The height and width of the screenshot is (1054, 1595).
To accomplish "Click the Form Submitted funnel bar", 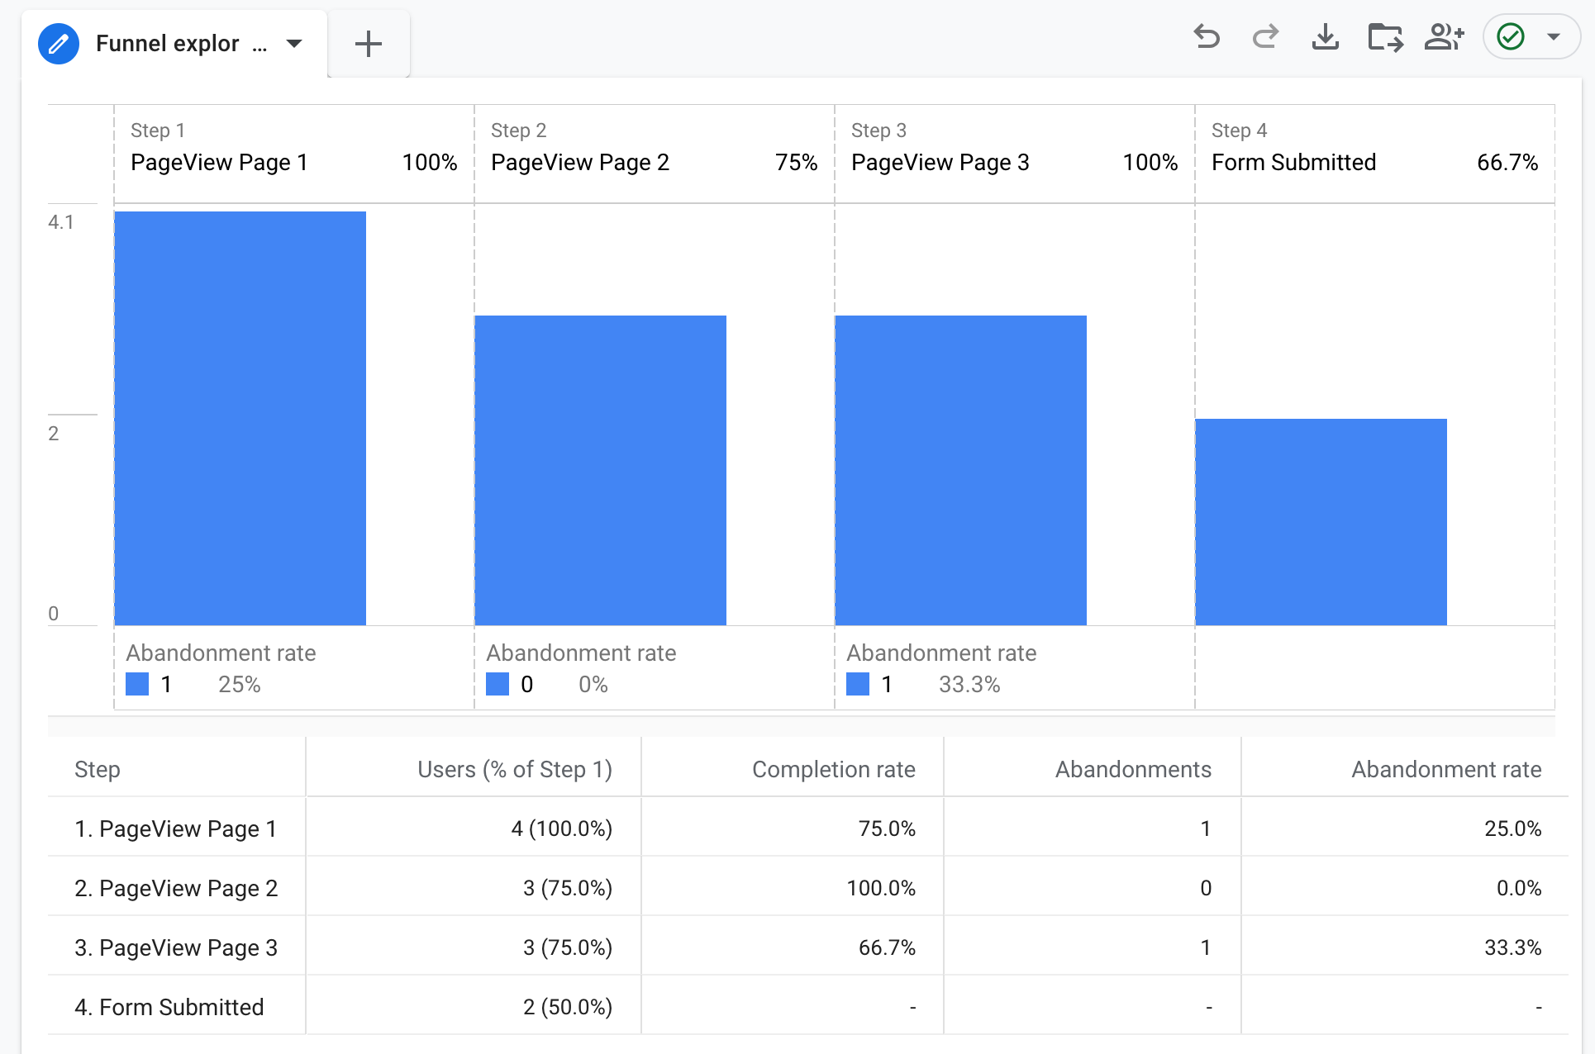I will 1321,522.
